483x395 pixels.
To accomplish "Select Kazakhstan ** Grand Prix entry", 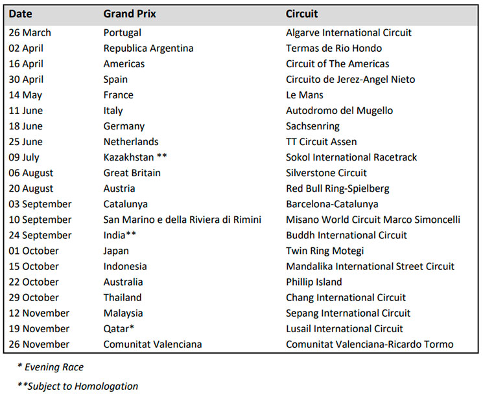I will pyautogui.click(x=135, y=157).
